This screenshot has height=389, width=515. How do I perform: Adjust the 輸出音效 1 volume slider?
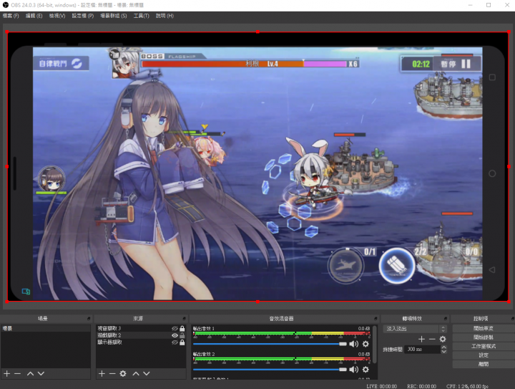click(270, 344)
